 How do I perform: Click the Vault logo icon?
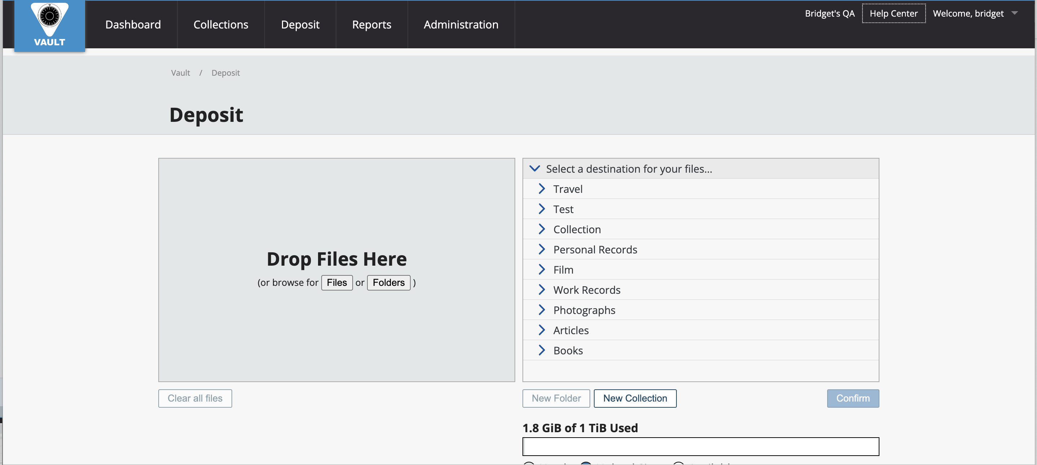pos(49,24)
